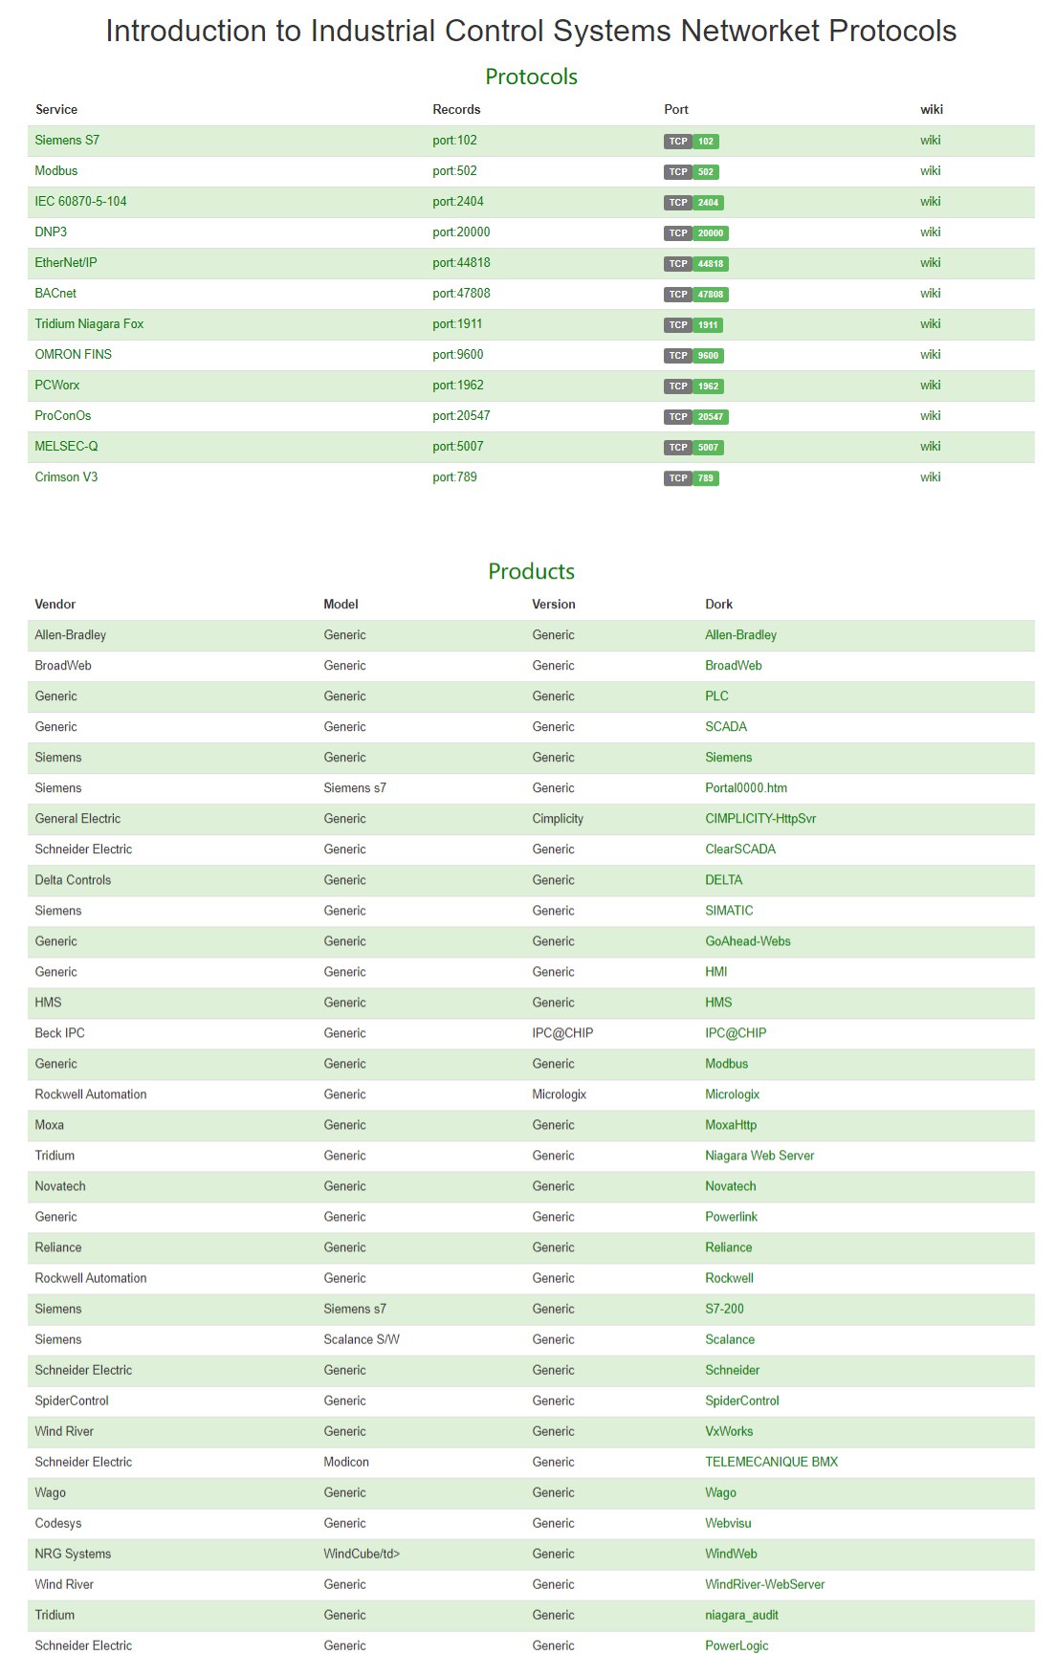
Task: Open the Crimson V3 service link
Action: 66,477
